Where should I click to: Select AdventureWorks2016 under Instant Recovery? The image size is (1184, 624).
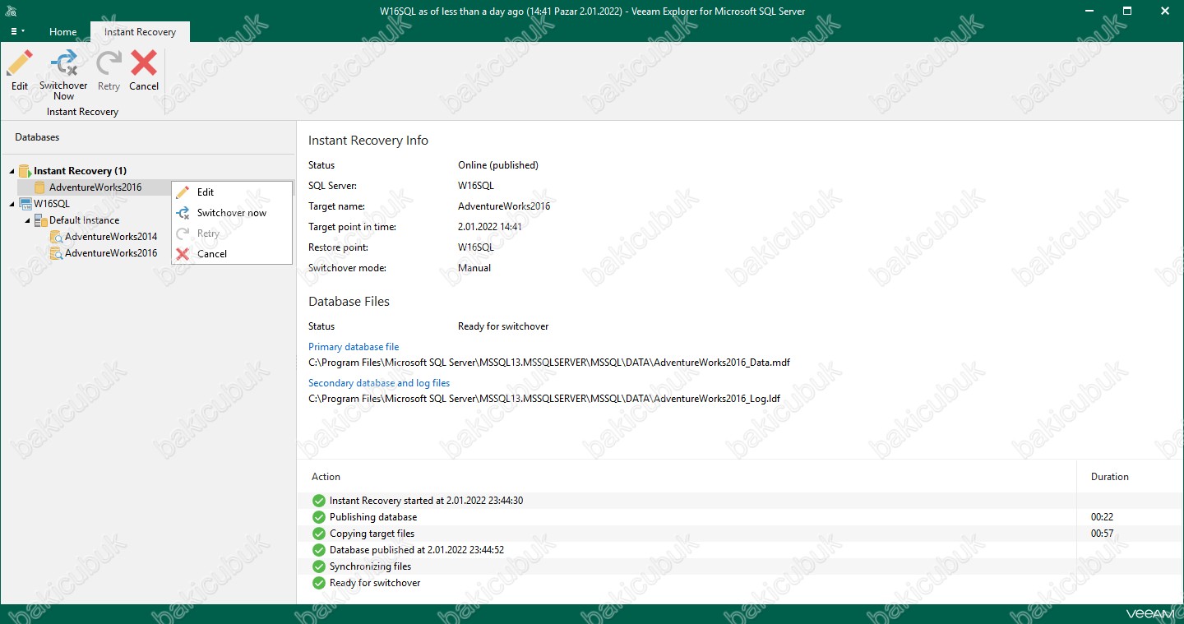click(x=95, y=187)
